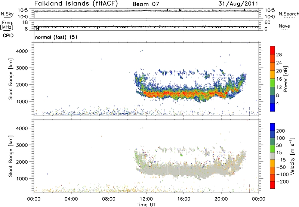The image size is (299, 207).
Task: Pick the red bottom segment of the velocity color bar
Action: pyautogui.click(x=272, y=185)
